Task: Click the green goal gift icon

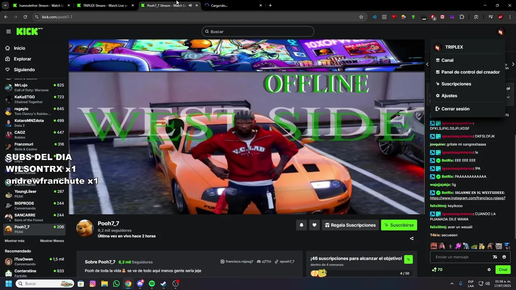Action: click(x=408, y=259)
